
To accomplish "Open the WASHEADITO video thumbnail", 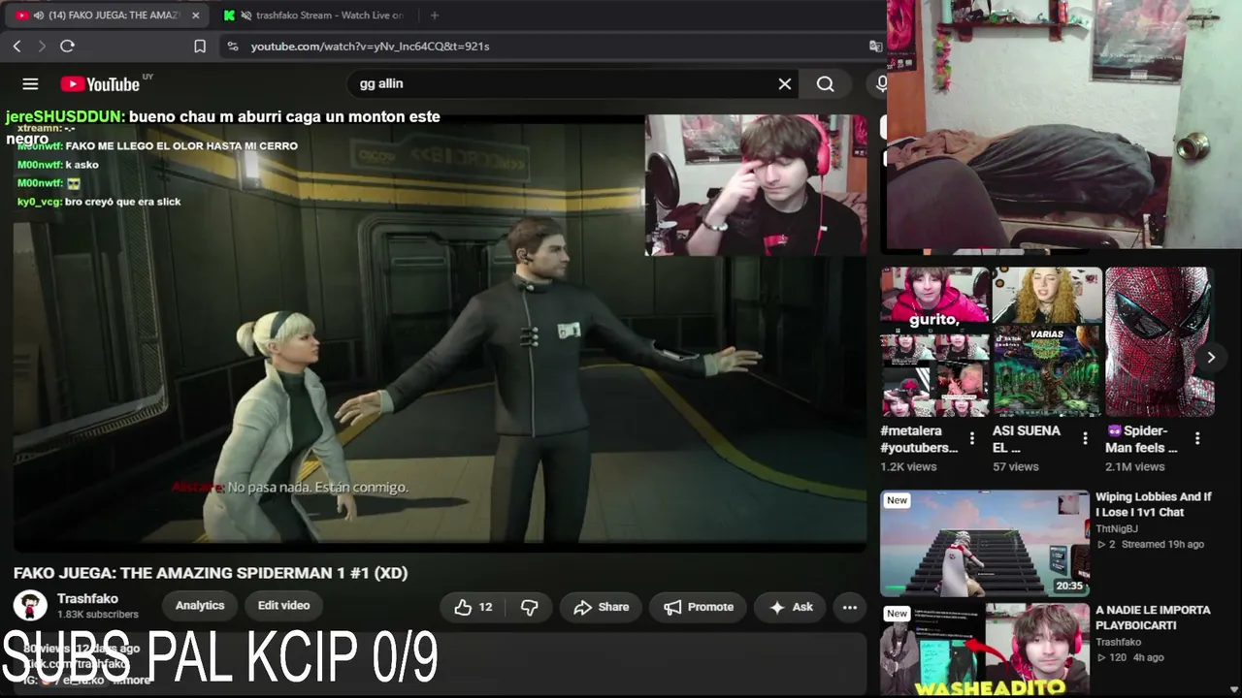I will [985, 650].
